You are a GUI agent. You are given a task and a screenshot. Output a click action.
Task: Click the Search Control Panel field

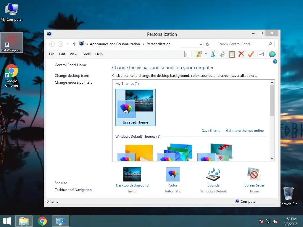point(244,44)
